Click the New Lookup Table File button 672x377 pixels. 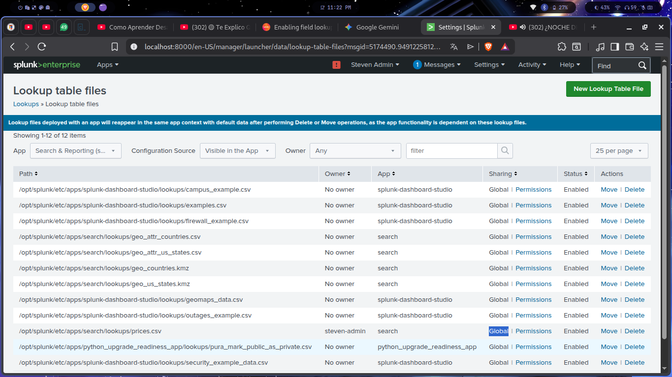[608, 88]
